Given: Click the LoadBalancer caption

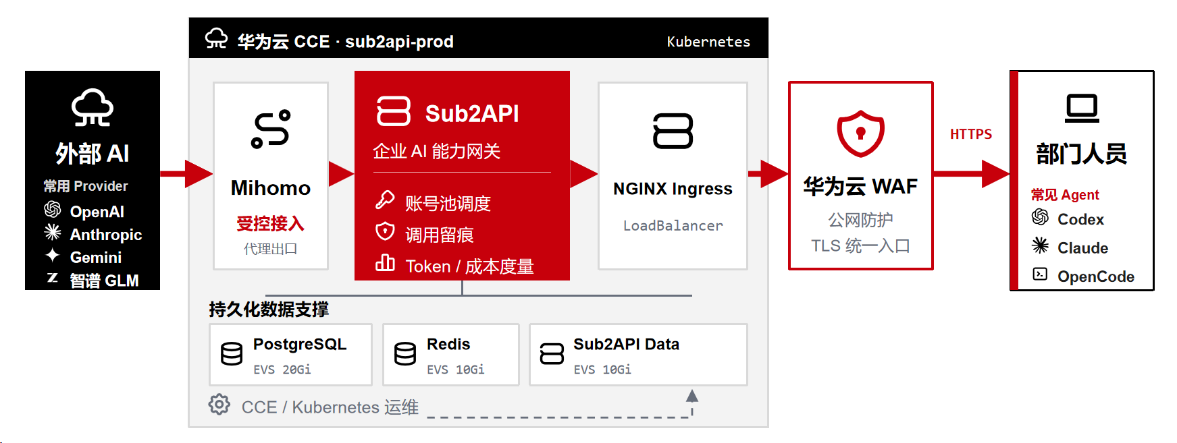Looking at the screenshot, I should [x=673, y=226].
